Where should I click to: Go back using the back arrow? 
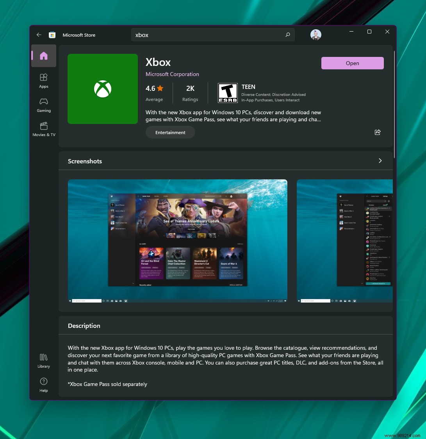[39, 35]
